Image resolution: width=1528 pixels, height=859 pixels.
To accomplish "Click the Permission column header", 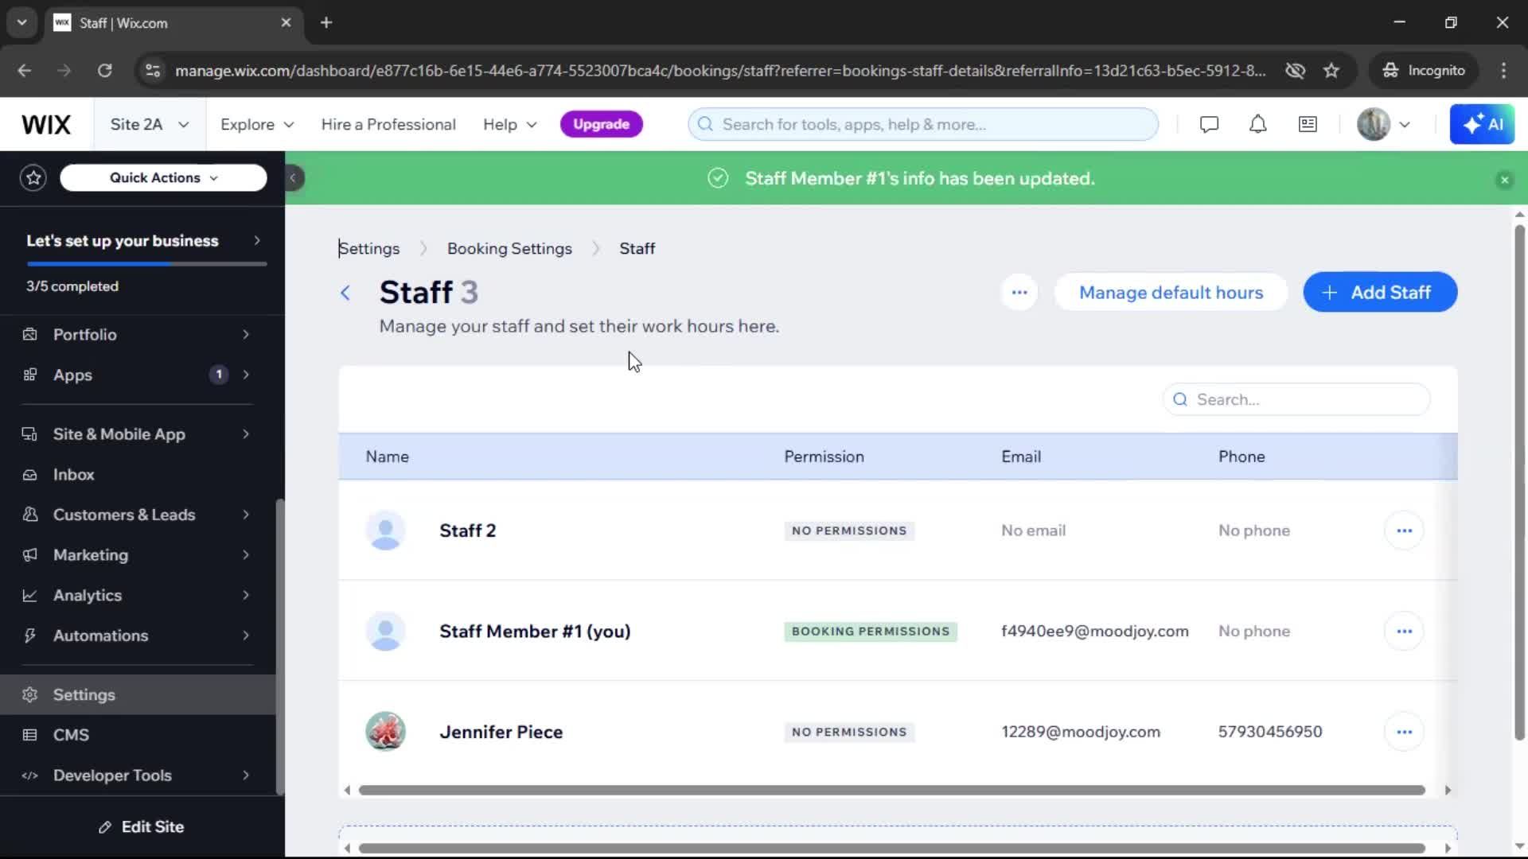I will coord(824,457).
